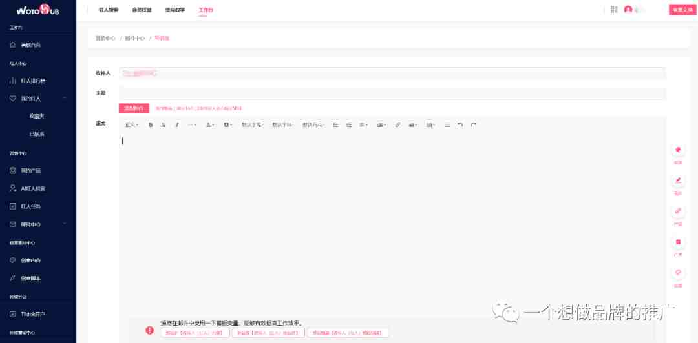The width and height of the screenshot is (698, 343).
Task: Open the 正文 paragraph style dropdown
Action: click(132, 125)
